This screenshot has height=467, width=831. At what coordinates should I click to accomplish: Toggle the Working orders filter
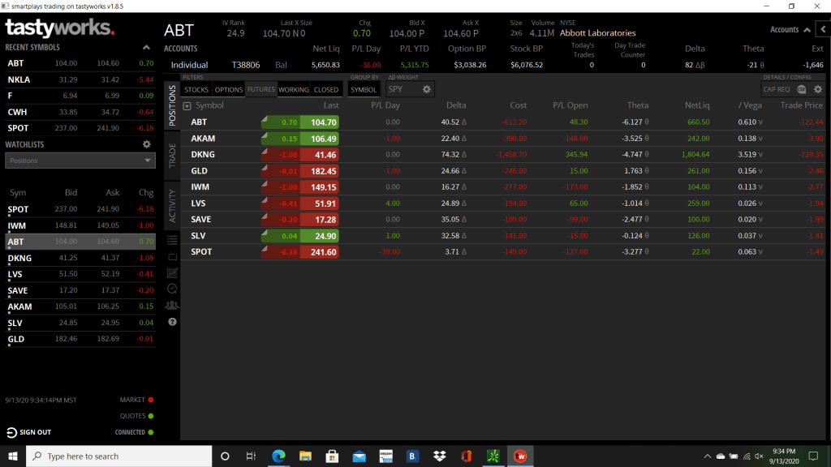coord(293,90)
